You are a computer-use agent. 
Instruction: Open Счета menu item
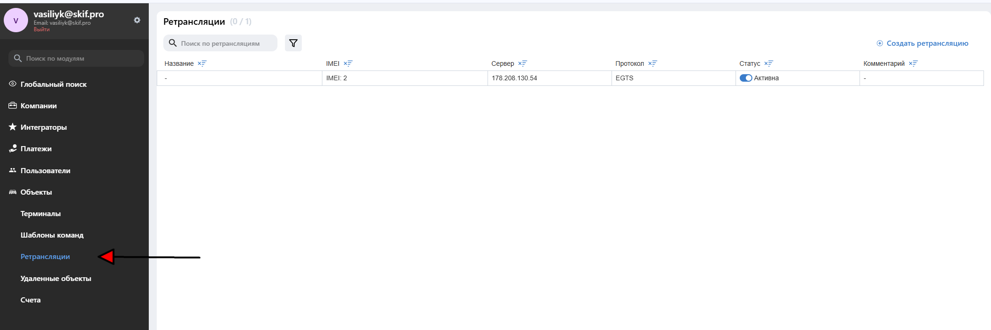click(x=30, y=300)
